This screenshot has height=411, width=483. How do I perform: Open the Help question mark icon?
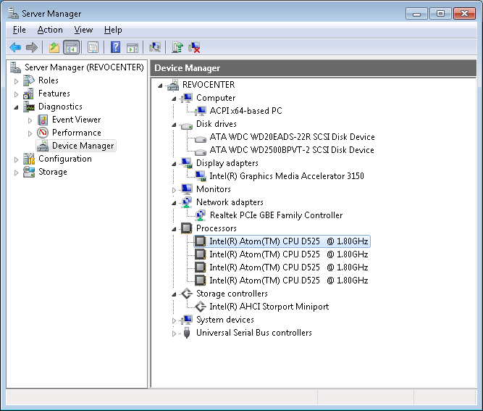115,48
